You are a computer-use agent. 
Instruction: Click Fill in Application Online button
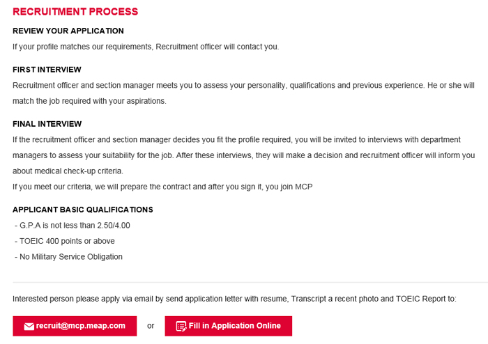[x=229, y=326]
